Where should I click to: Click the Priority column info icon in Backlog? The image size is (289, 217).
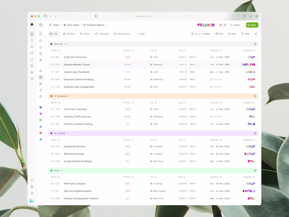(x=133, y=50)
